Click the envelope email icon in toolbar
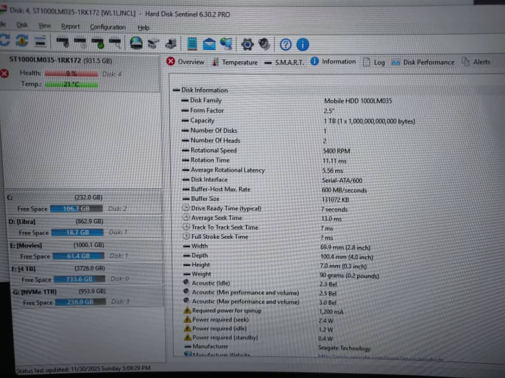Viewport: 505px width, 378px height. 209,44
